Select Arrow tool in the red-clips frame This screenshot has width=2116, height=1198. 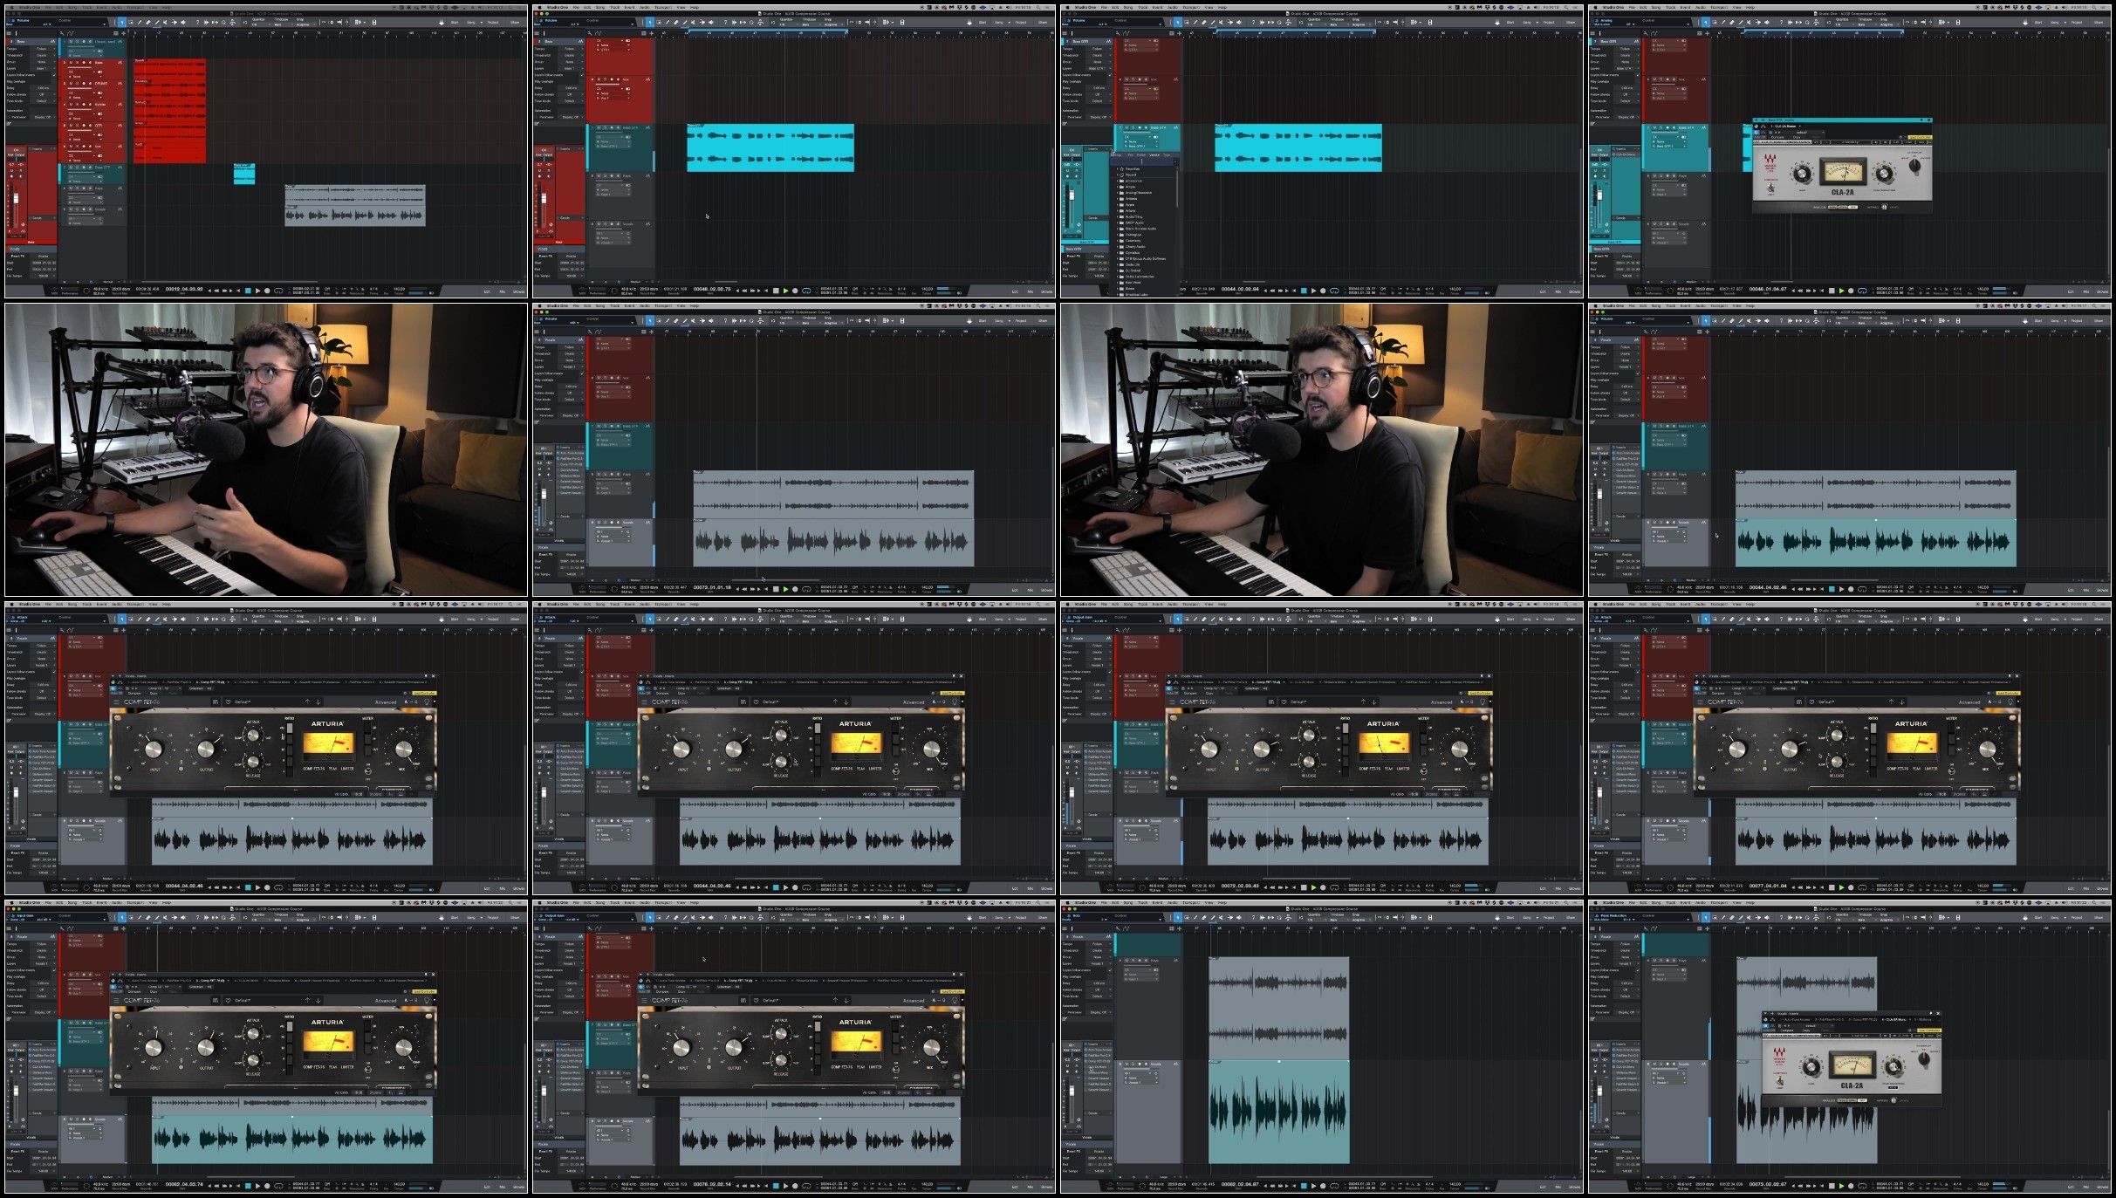point(122,22)
